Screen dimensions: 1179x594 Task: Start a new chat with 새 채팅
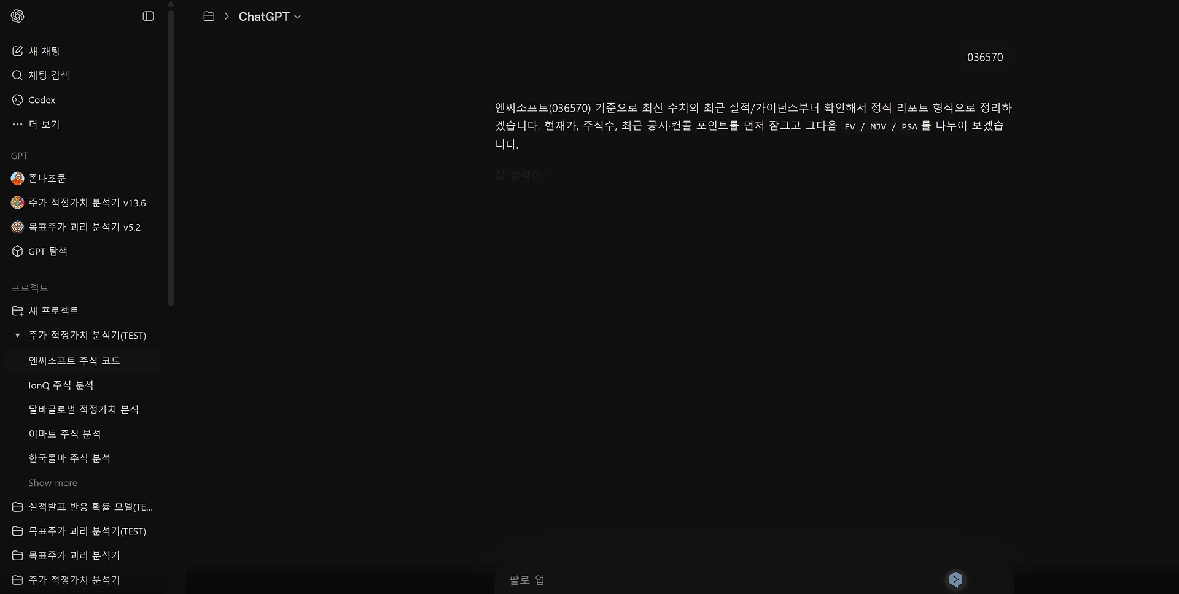(83, 52)
